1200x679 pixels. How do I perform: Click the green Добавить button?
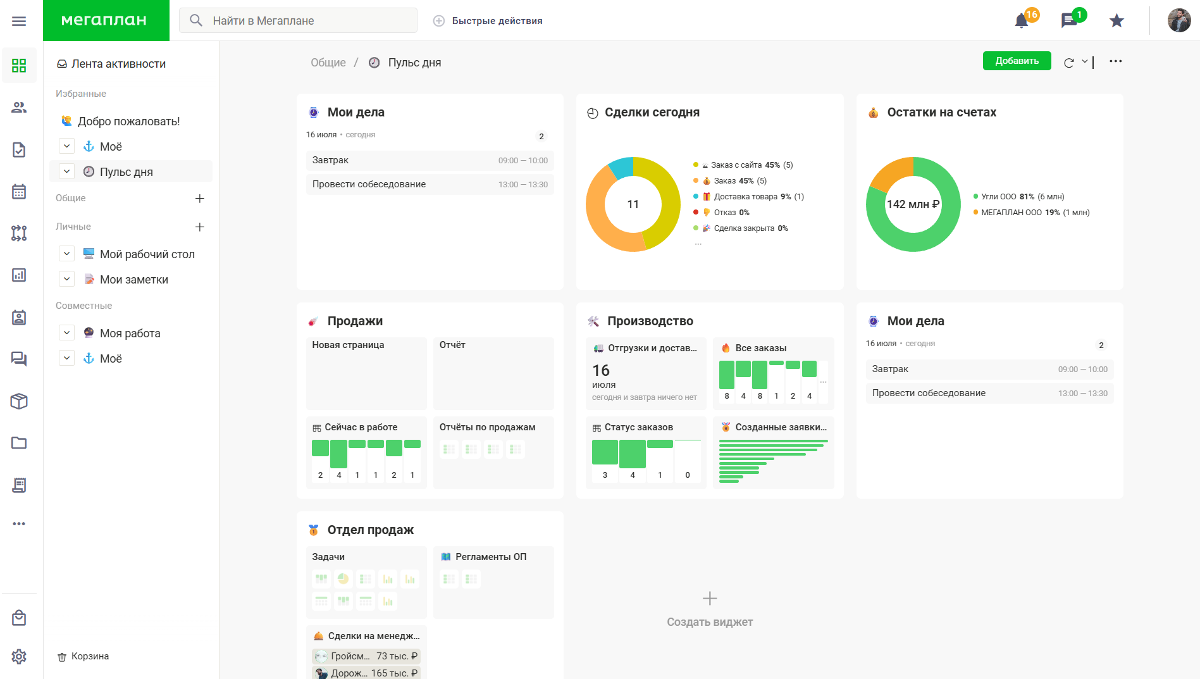click(x=1017, y=61)
